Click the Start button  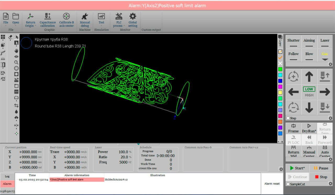[297, 168]
